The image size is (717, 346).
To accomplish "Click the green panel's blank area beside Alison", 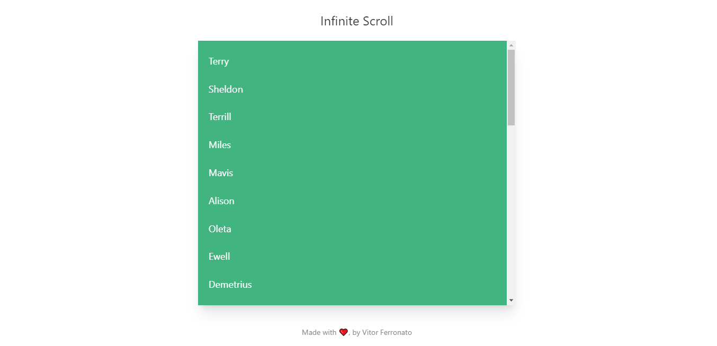I will point(371,201).
